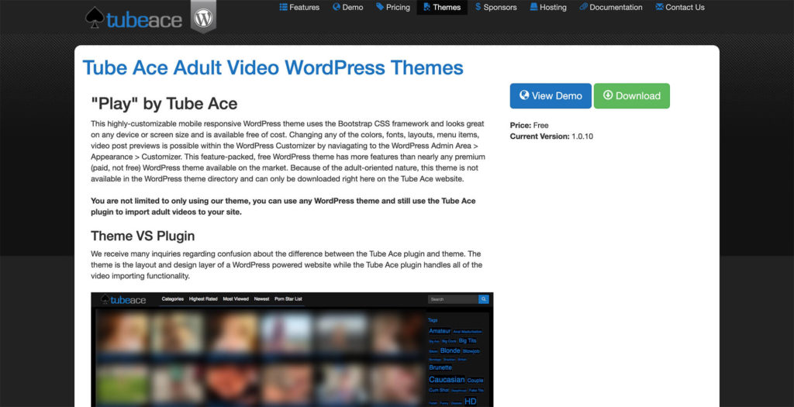Image resolution: width=794 pixels, height=407 pixels.
Task: Click the "Play" by Tube Ace heading
Action: pyautogui.click(x=164, y=103)
